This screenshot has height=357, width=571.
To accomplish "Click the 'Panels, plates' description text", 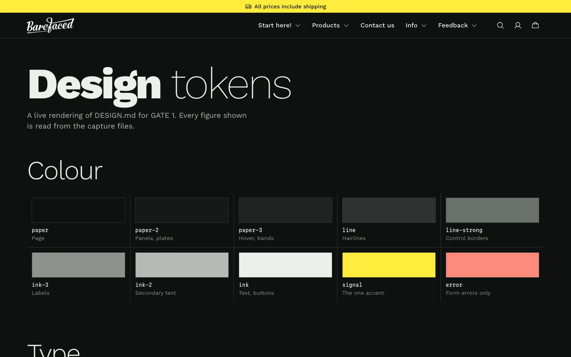I will [x=154, y=238].
